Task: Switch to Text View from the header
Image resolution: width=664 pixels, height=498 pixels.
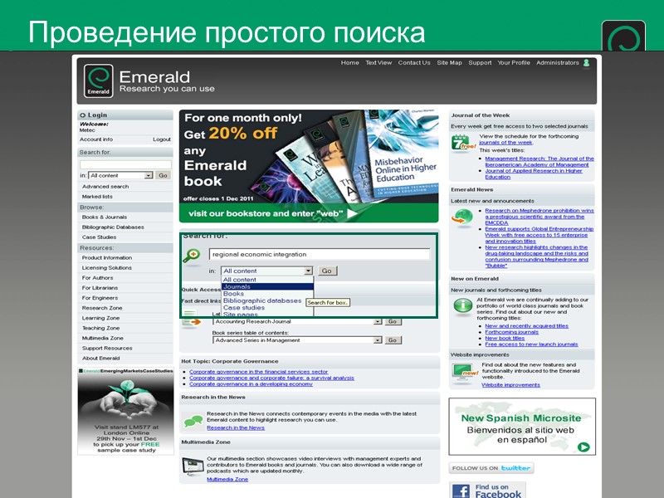Action: 378,61
